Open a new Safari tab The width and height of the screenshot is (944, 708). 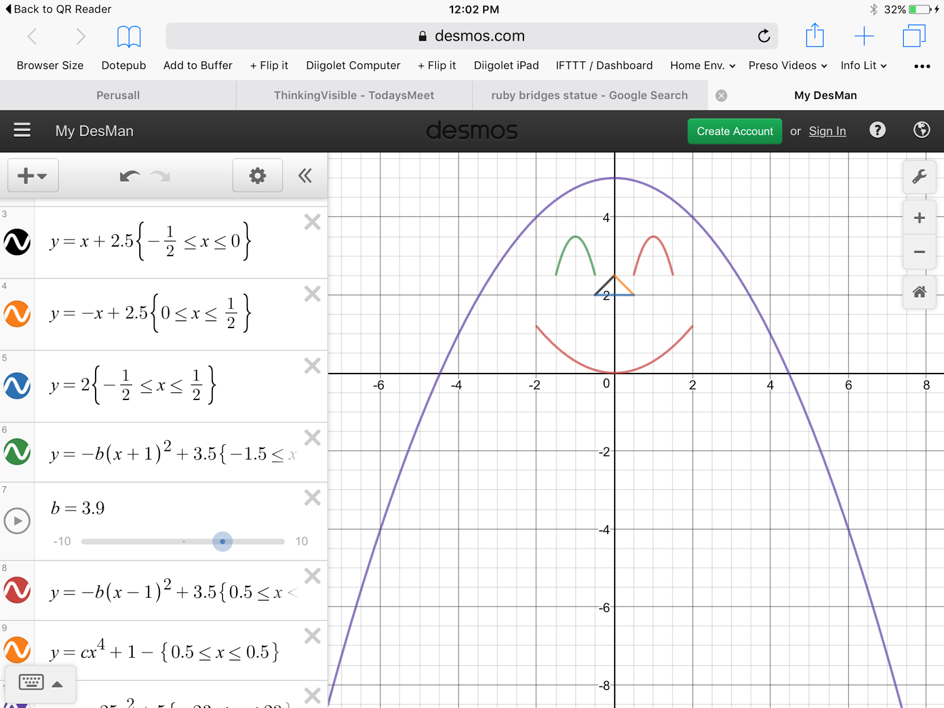coord(864,36)
